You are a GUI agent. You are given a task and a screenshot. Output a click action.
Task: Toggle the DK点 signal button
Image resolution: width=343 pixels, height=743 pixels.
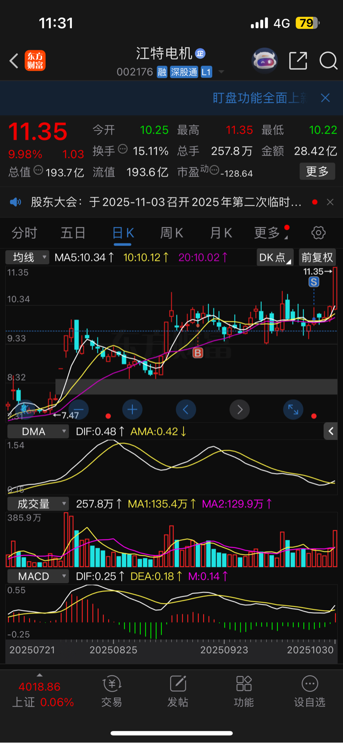pyautogui.click(x=275, y=257)
